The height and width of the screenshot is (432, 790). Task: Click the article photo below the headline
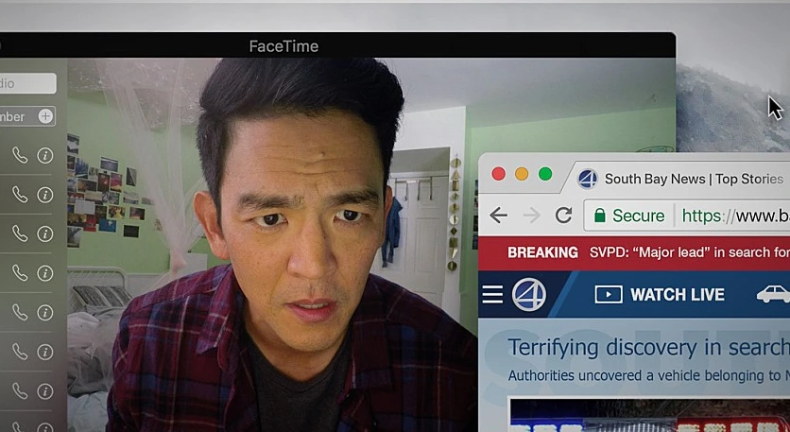[650, 415]
